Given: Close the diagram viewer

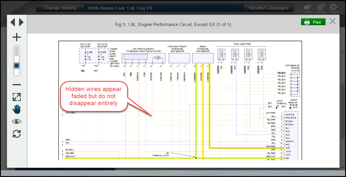Looking at the screenshot, I should [x=333, y=21].
